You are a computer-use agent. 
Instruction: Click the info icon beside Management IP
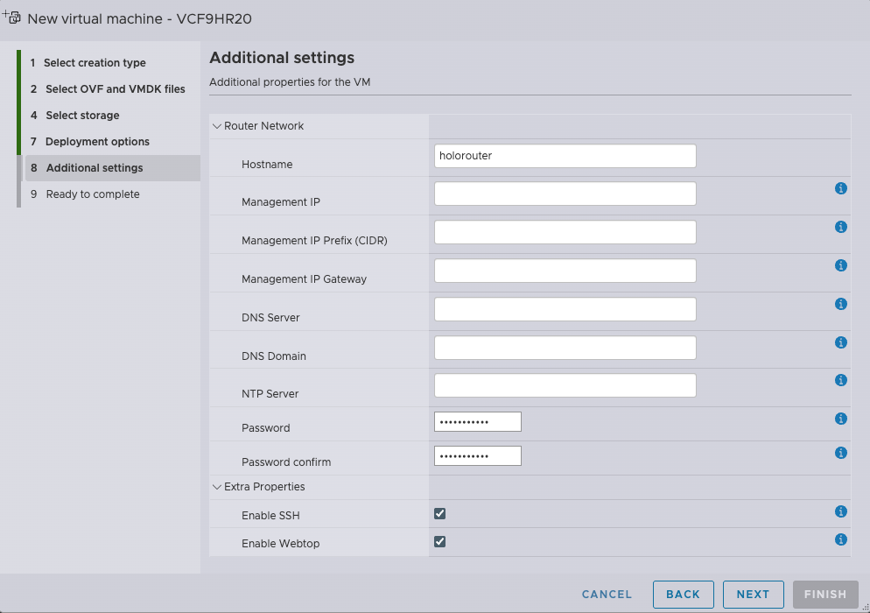pyautogui.click(x=840, y=188)
